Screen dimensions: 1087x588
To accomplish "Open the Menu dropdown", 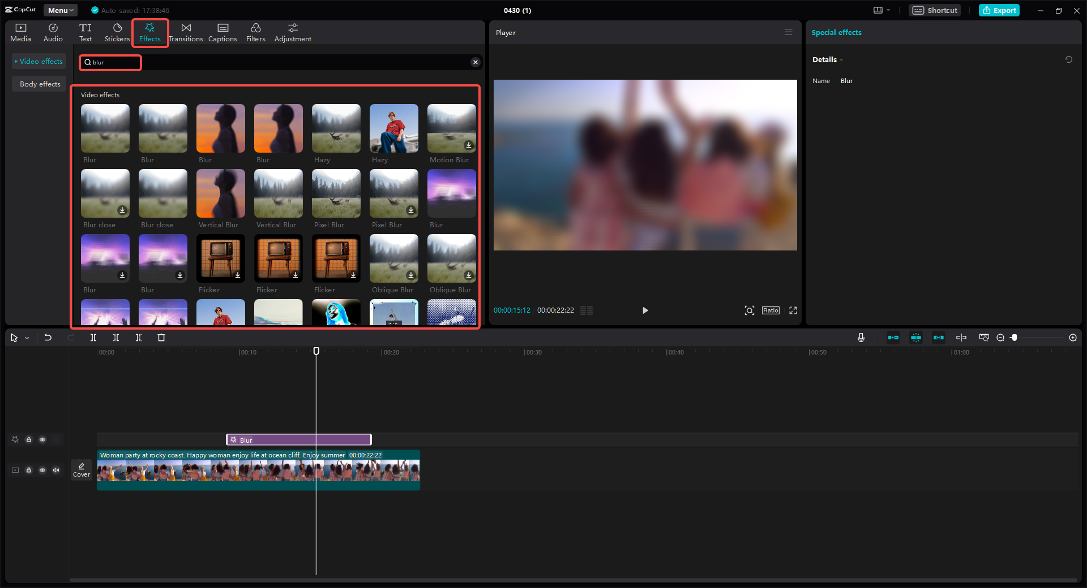I will [x=60, y=10].
